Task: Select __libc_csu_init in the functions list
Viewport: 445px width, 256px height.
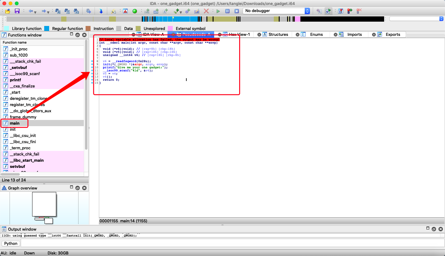Action: point(42,135)
